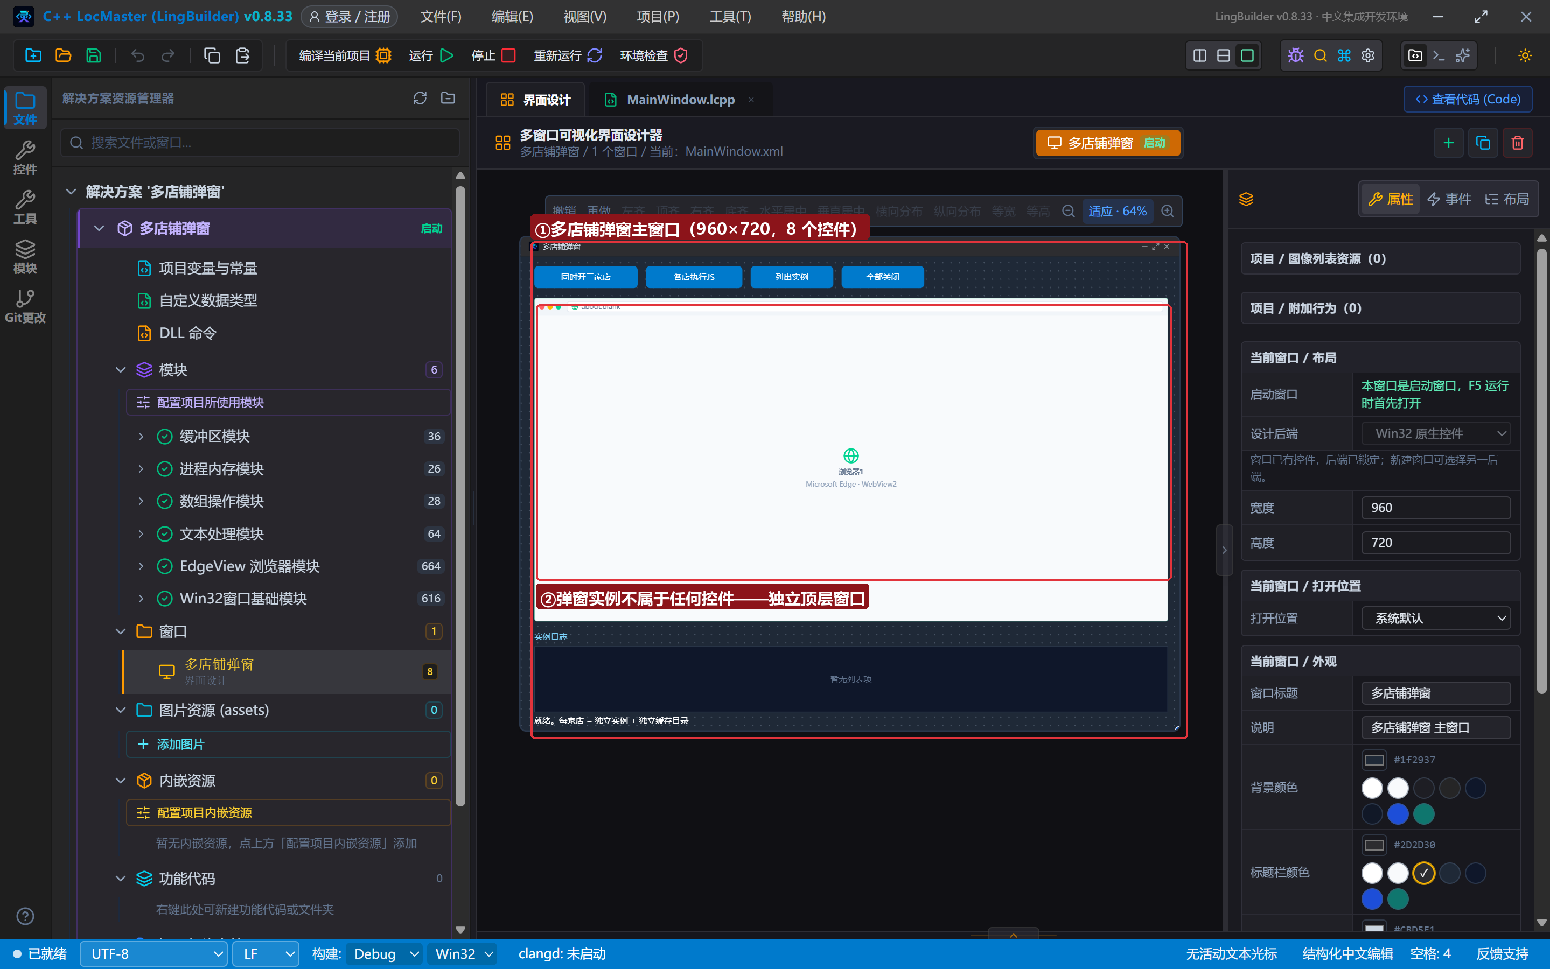The height and width of the screenshot is (969, 1550).
Task: Refresh the solution explorer
Action: click(x=420, y=98)
